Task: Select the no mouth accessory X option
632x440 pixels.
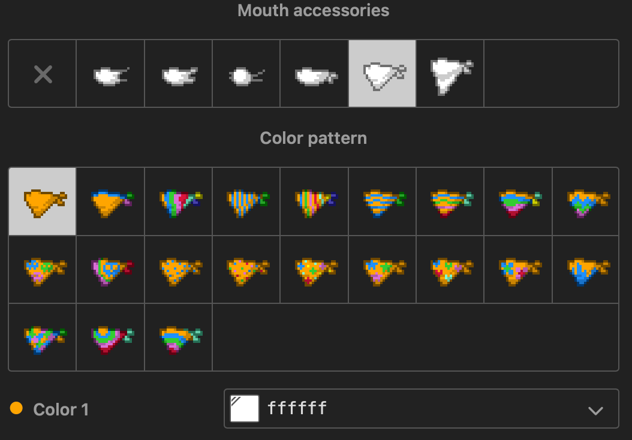Action: 43,74
